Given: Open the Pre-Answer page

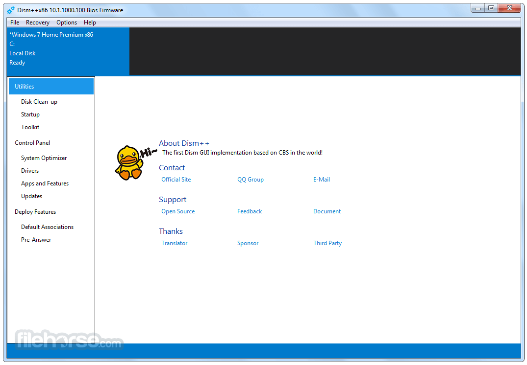Looking at the screenshot, I should [x=36, y=240].
